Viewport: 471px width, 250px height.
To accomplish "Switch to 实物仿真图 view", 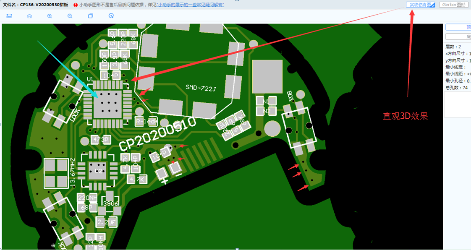I will tap(421, 5).
